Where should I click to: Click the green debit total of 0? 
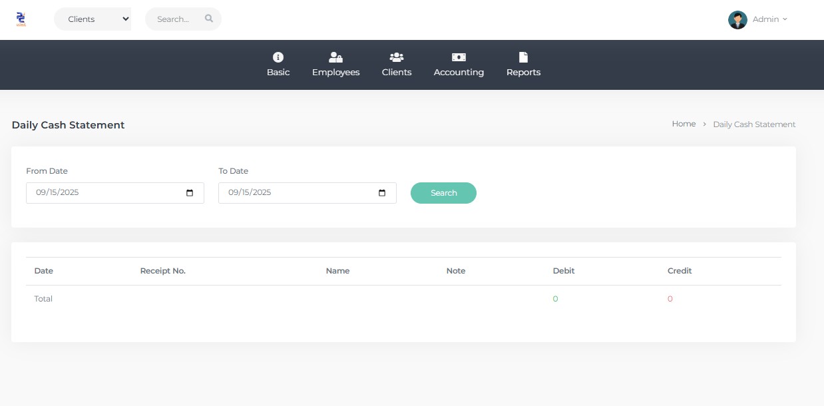(x=556, y=298)
